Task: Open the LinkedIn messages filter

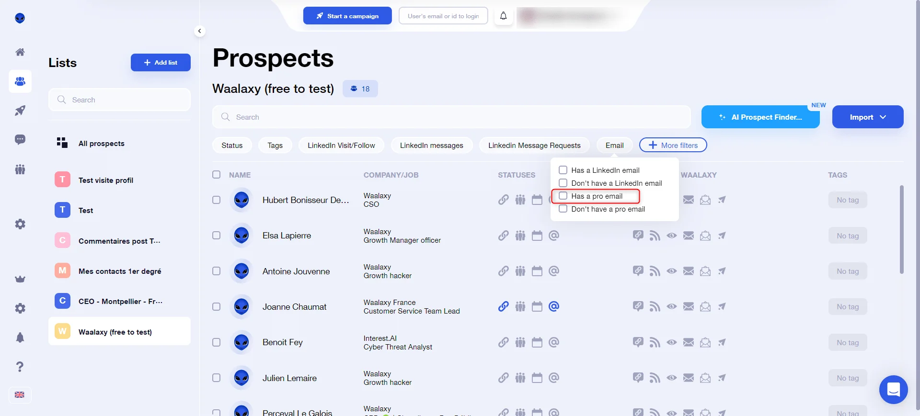Action: click(x=432, y=145)
